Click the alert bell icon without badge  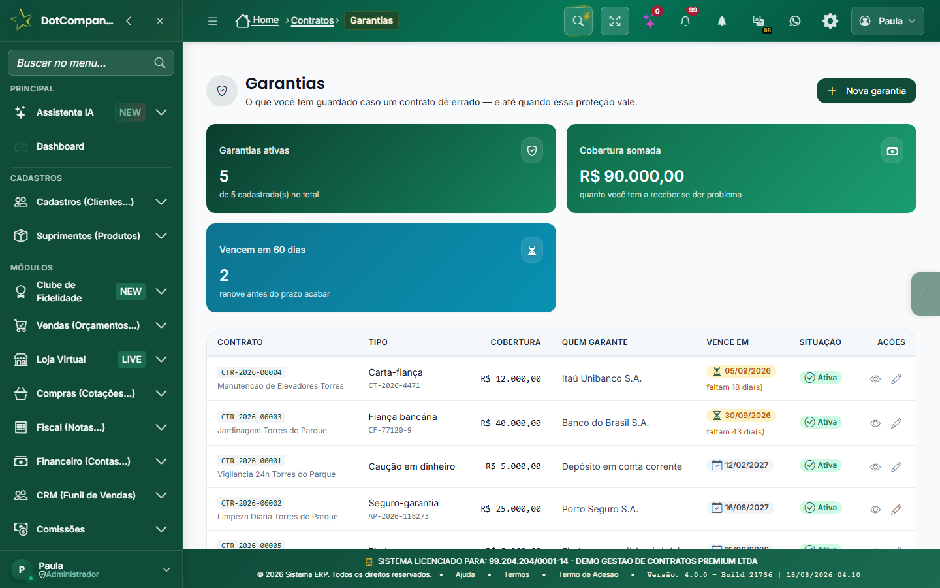pos(722,21)
